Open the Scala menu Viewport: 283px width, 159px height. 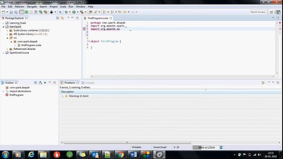pyautogui.click(x=63, y=7)
